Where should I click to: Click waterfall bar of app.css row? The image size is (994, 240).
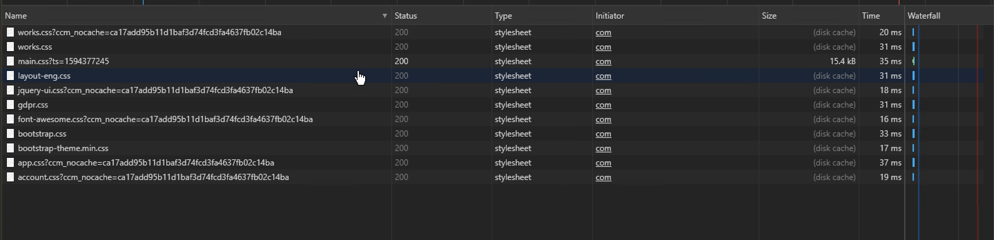[913, 162]
